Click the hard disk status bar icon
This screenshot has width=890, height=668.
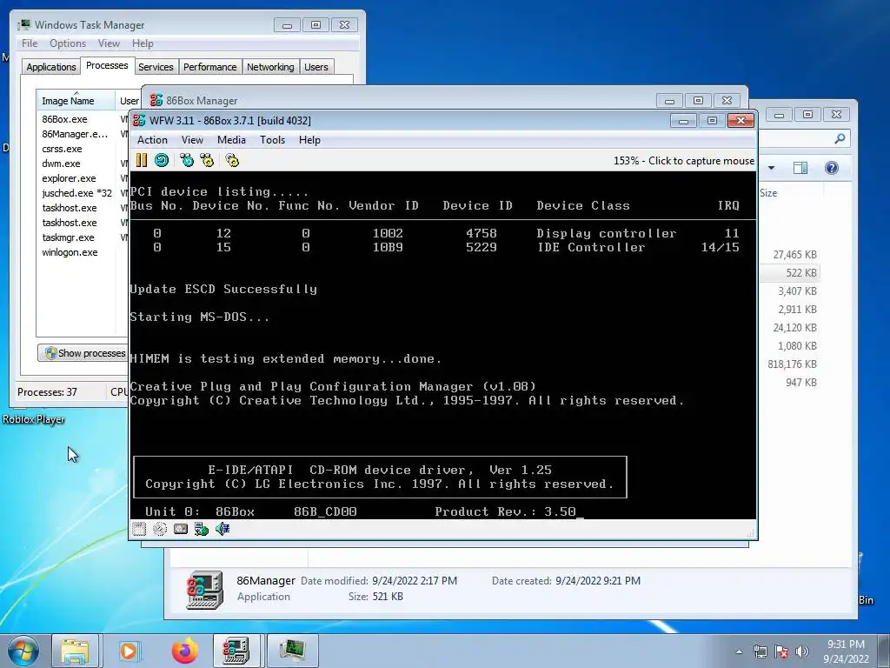(181, 530)
